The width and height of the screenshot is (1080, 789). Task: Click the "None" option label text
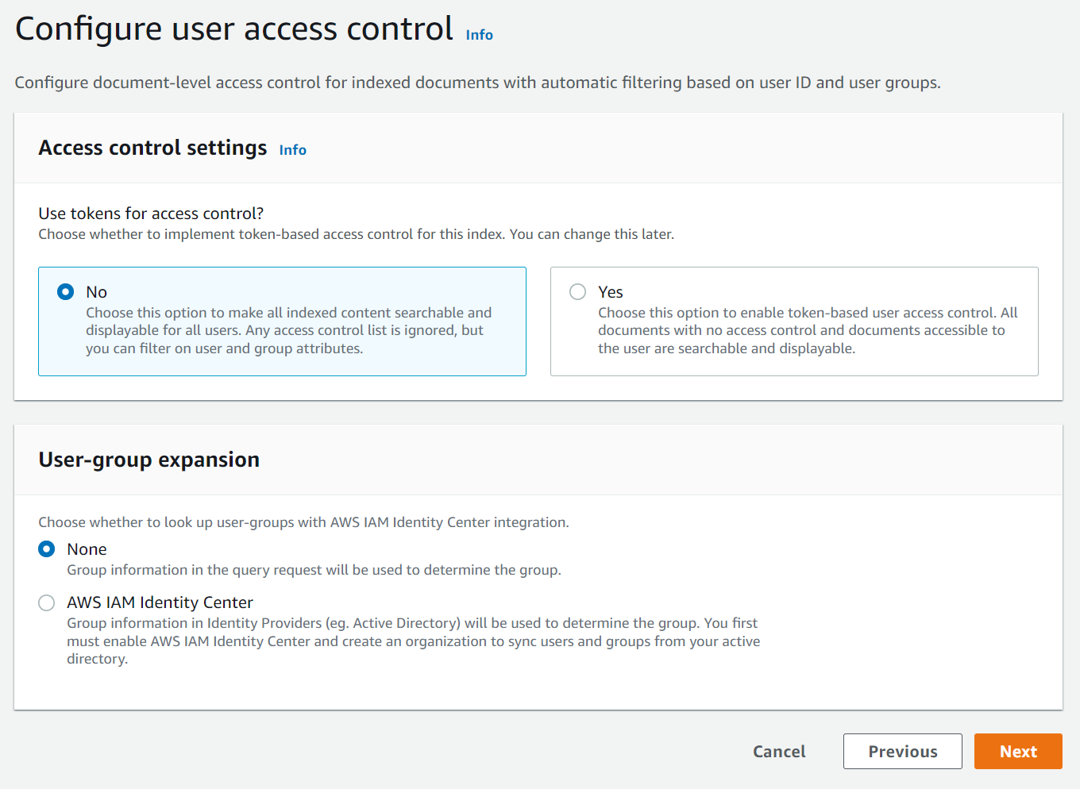click(87, 549)
